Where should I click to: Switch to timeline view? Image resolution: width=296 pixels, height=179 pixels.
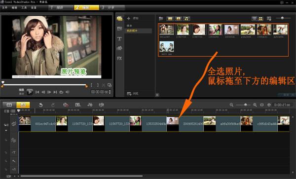[x=23, y=105]
